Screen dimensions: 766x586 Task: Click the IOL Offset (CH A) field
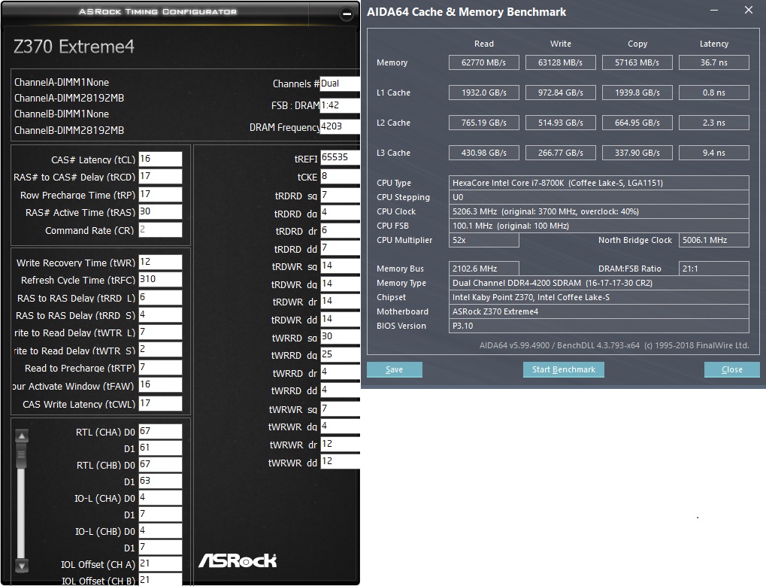click(x=160, y=563)
